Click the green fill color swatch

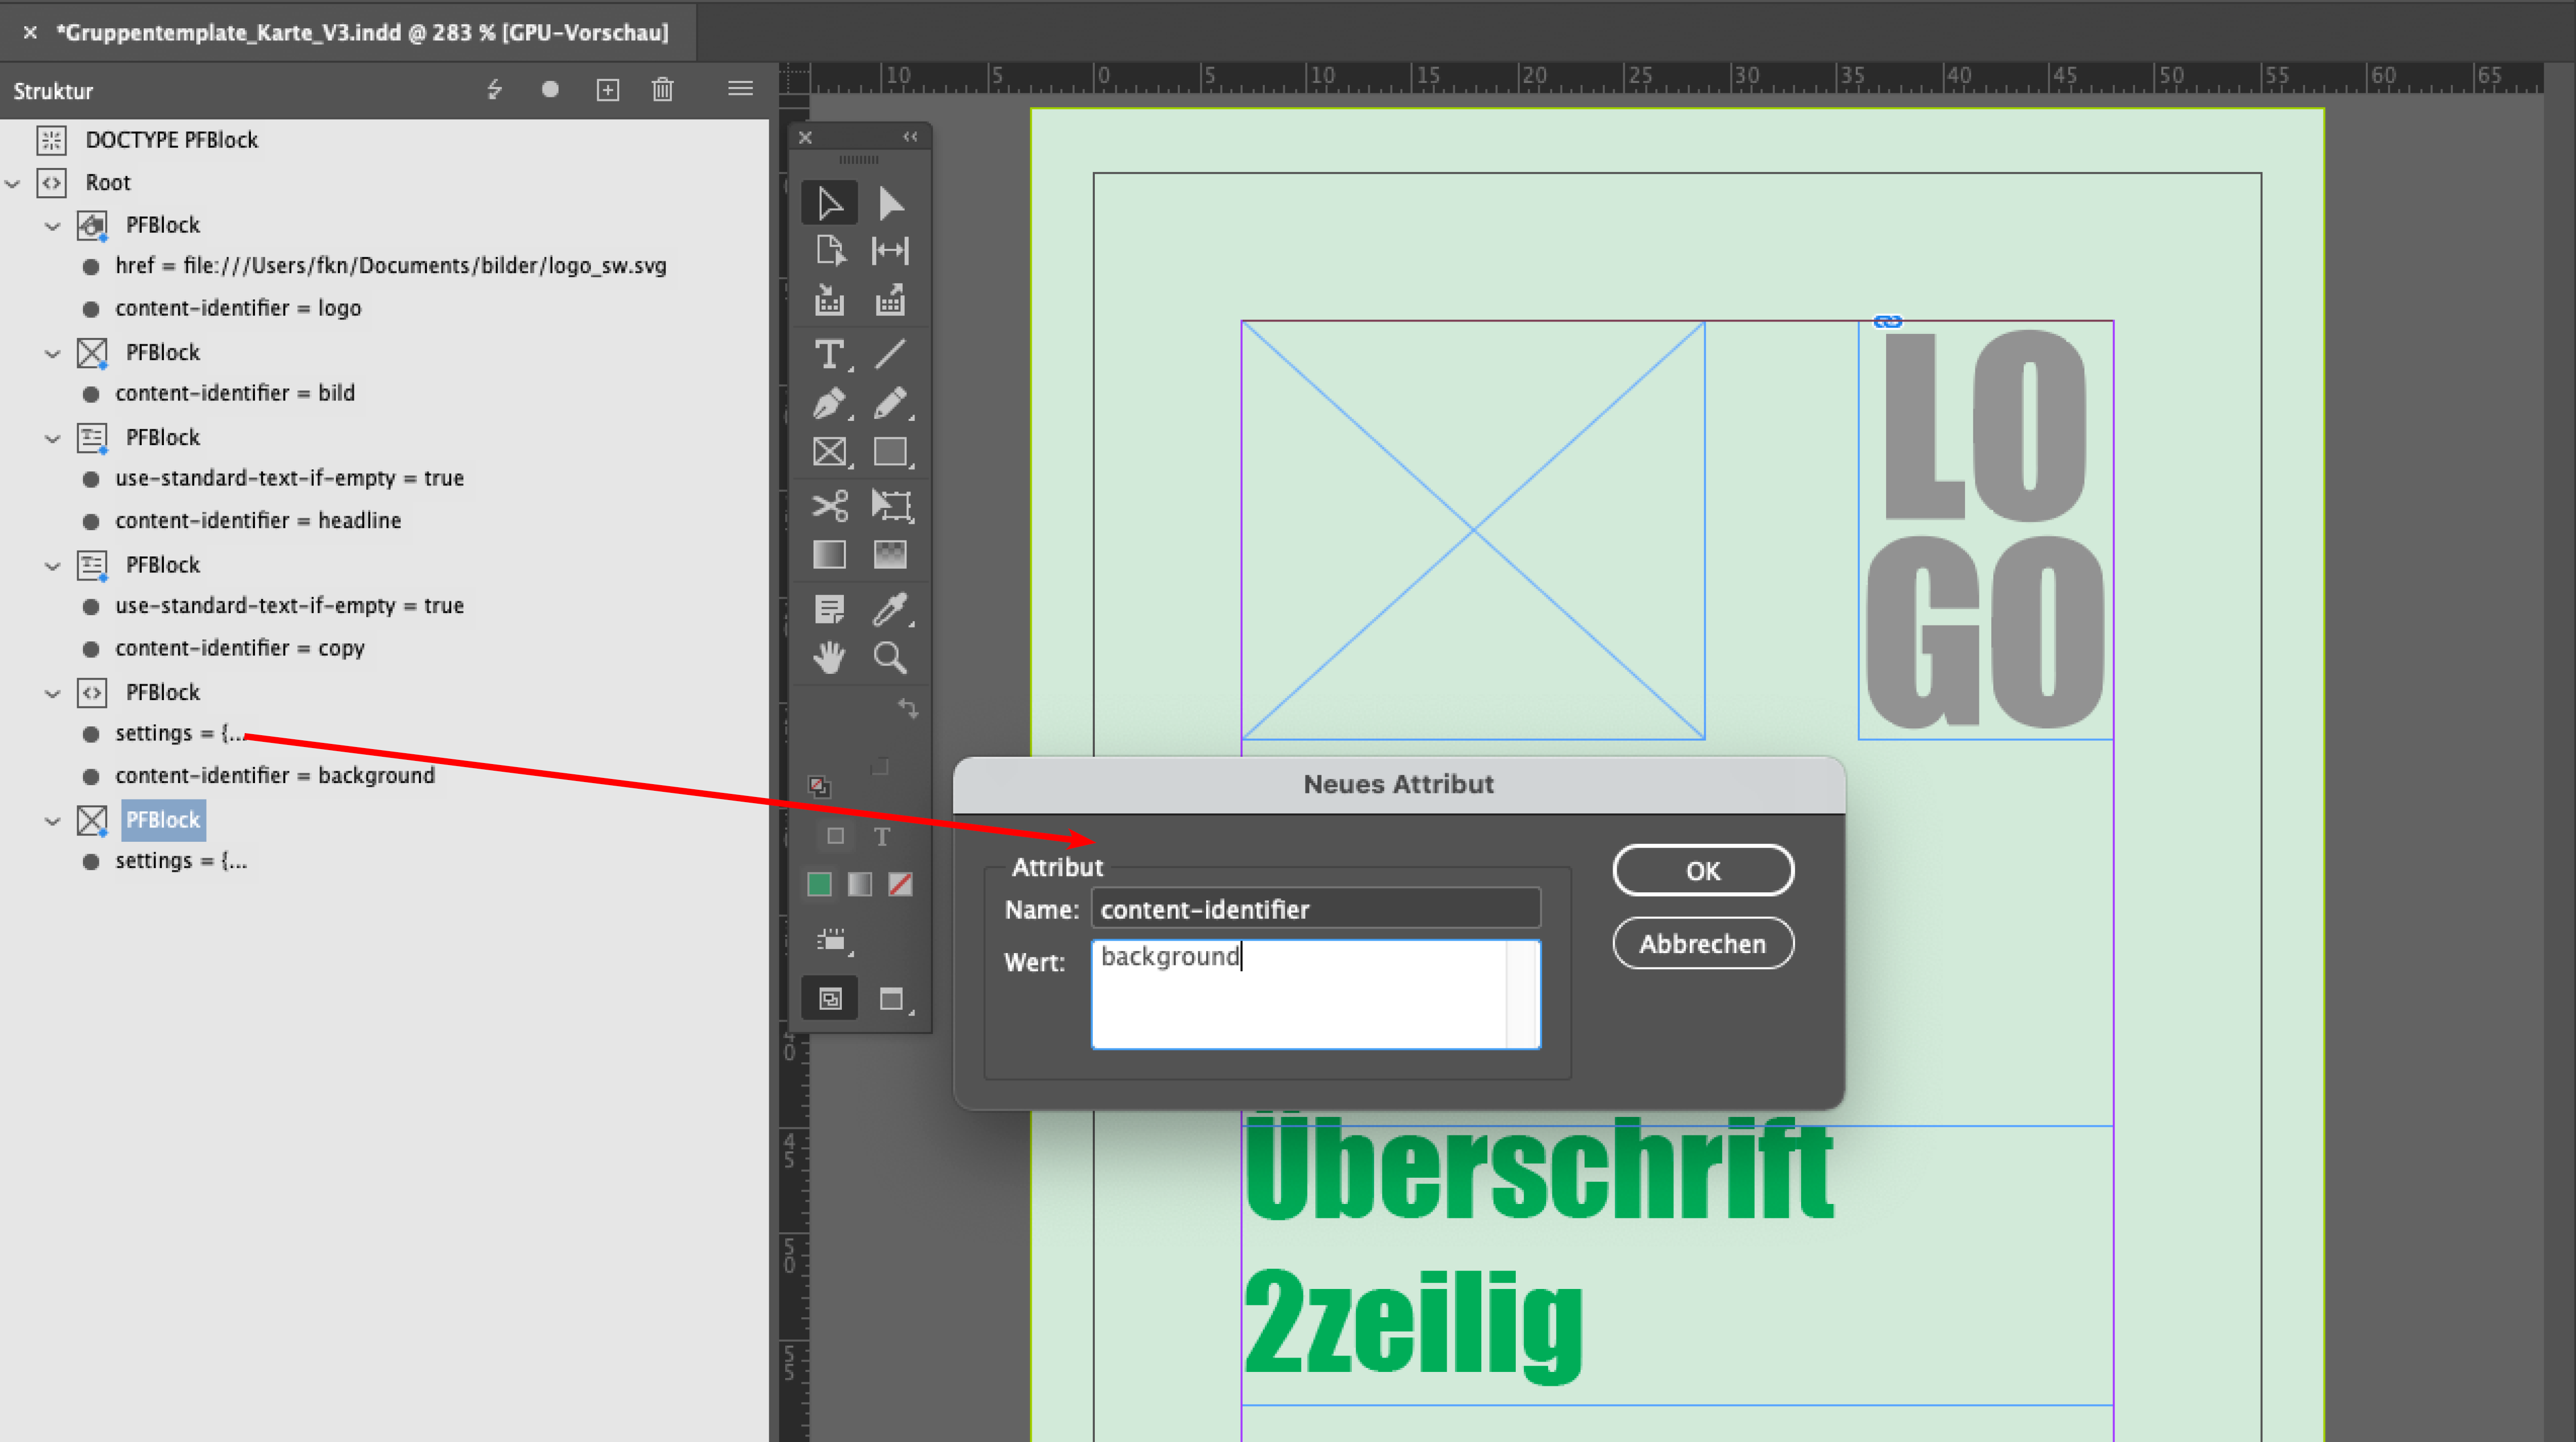pyautogui.click(x=819, y=884)
